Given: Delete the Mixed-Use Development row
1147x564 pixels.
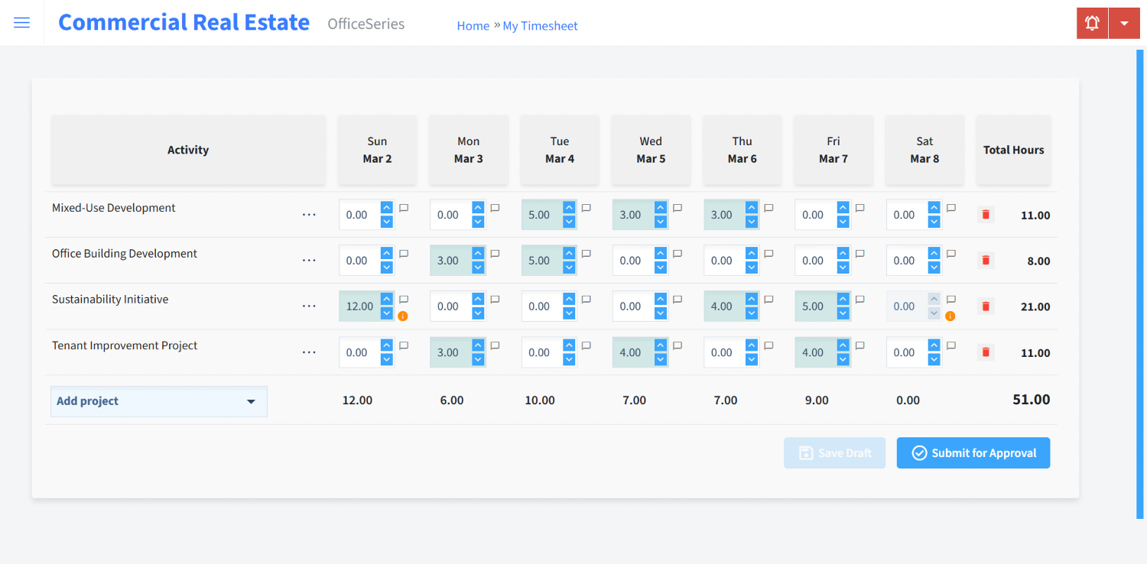Looking at the screenshot, I should 985,215.
